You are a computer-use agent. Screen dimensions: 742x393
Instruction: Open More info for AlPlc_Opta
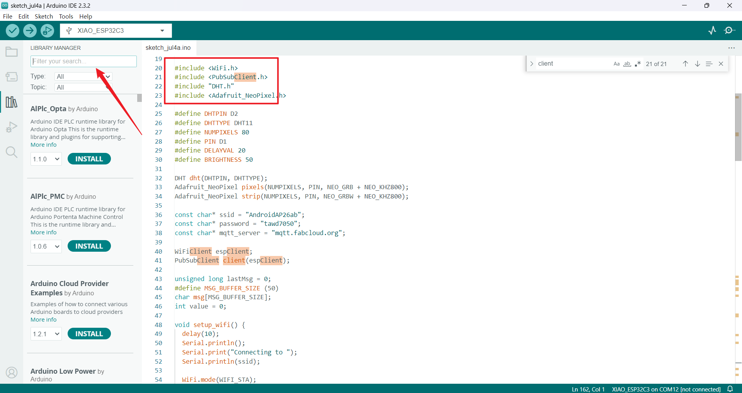[43, 145]
